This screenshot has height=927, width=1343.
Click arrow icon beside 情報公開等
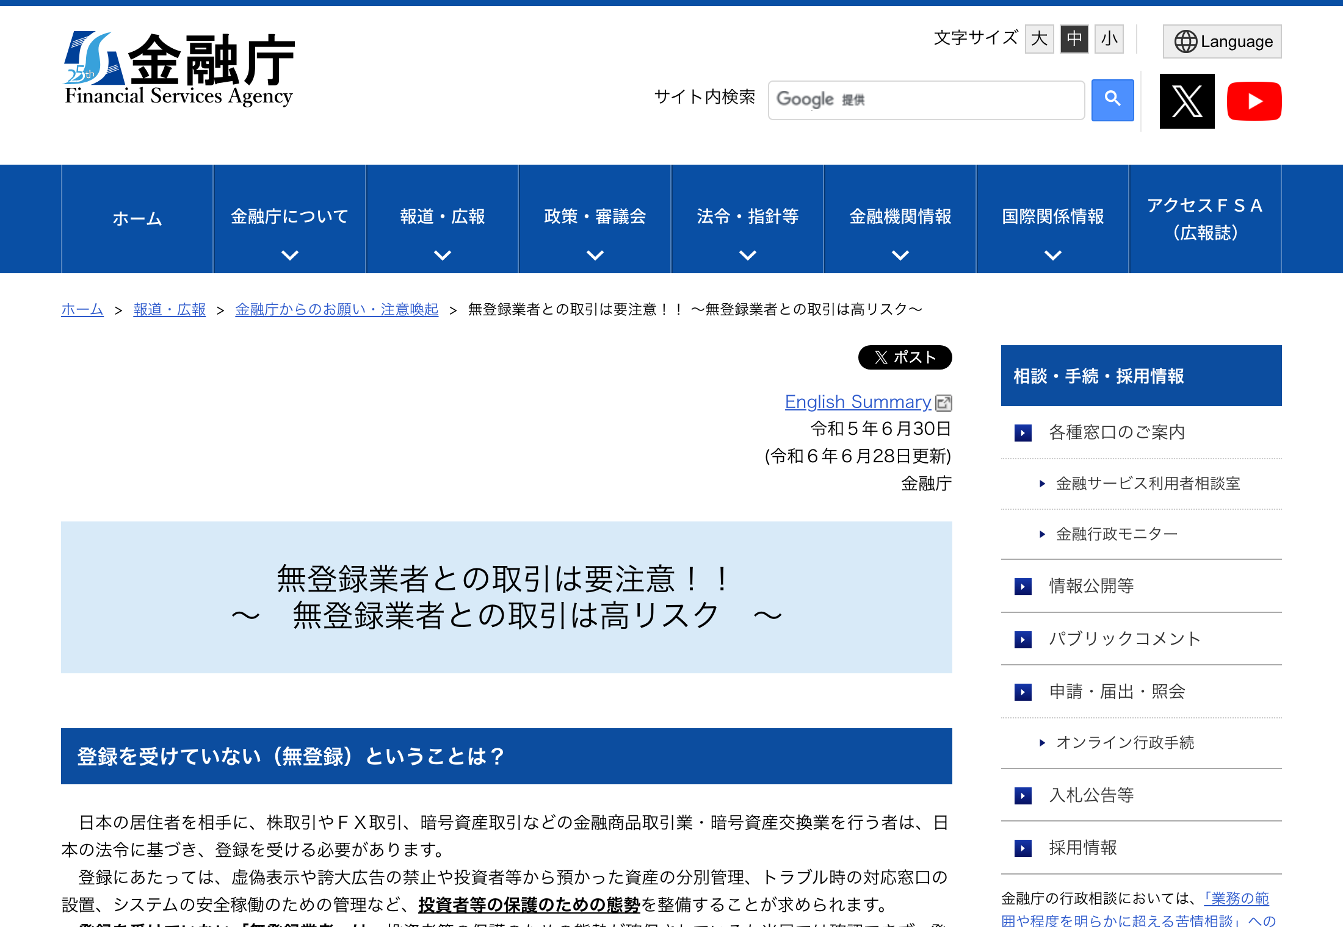point(1023,587)
